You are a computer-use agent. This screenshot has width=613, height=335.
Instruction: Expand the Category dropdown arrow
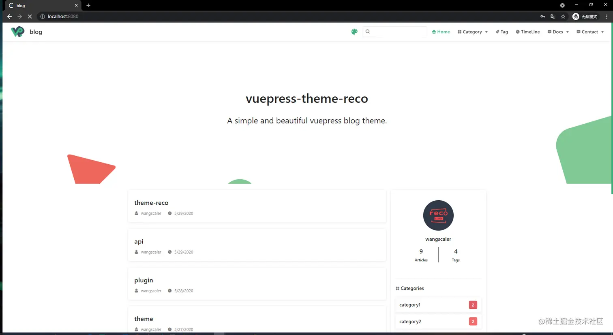click(486, 32)
